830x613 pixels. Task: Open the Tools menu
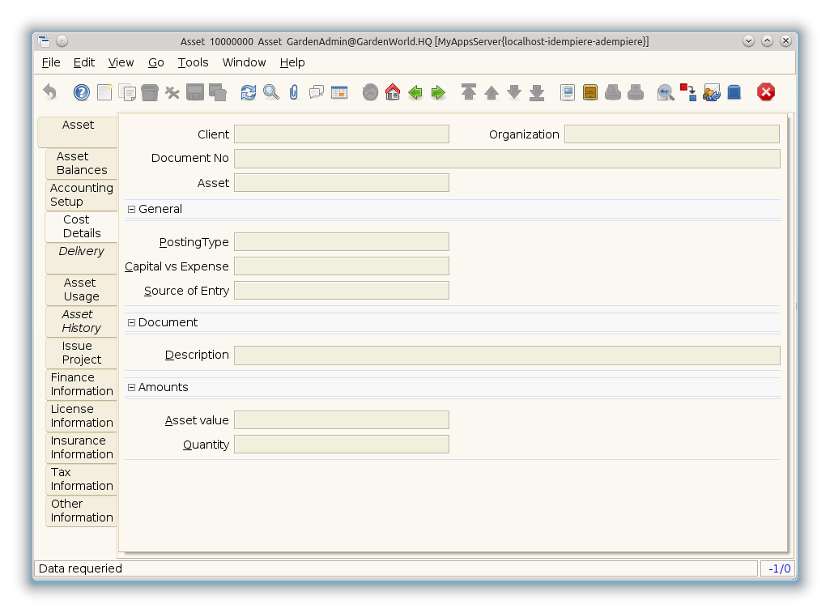point(193,62)
